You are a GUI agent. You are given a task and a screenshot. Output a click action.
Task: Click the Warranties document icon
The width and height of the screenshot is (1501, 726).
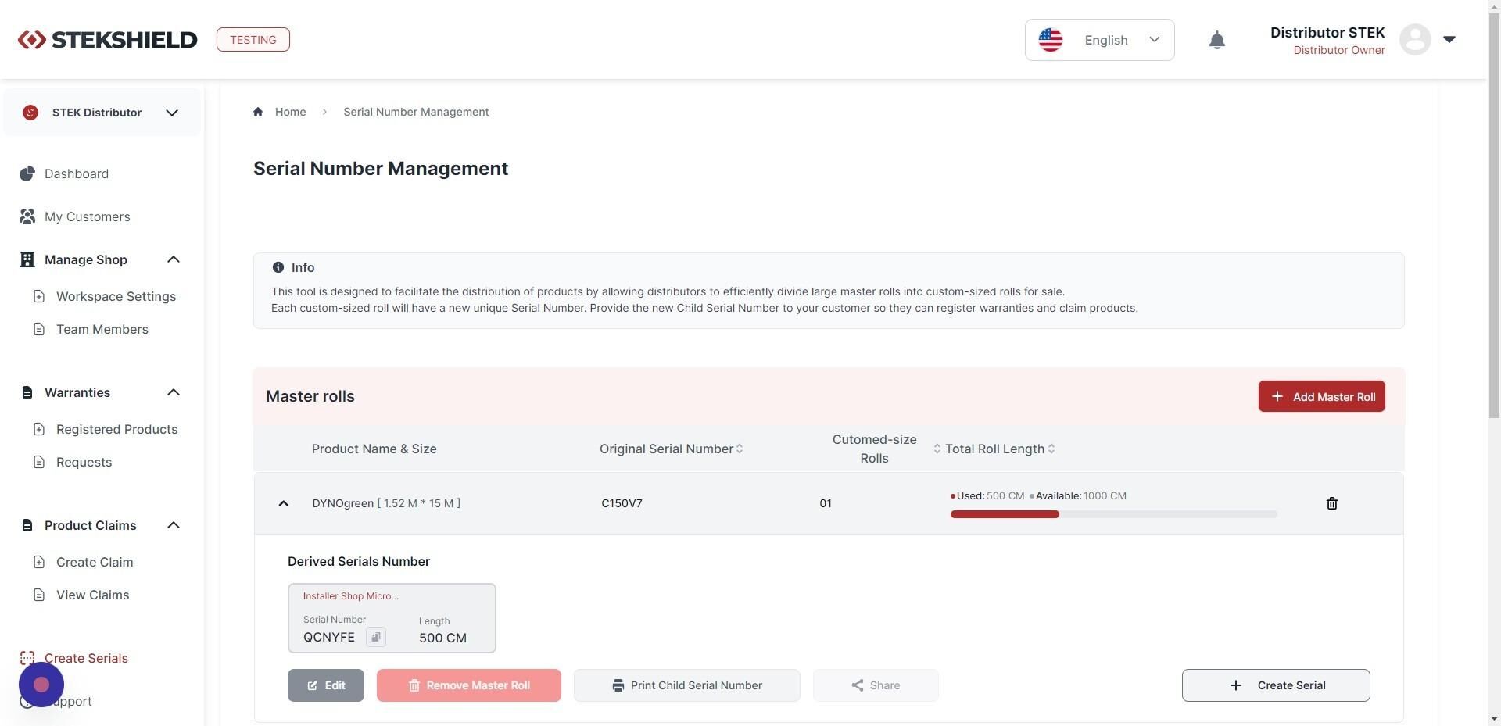tap(27, 392)
